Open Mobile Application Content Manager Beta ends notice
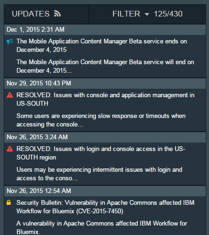This screenshot has height=235, width=209. point(102,46)
